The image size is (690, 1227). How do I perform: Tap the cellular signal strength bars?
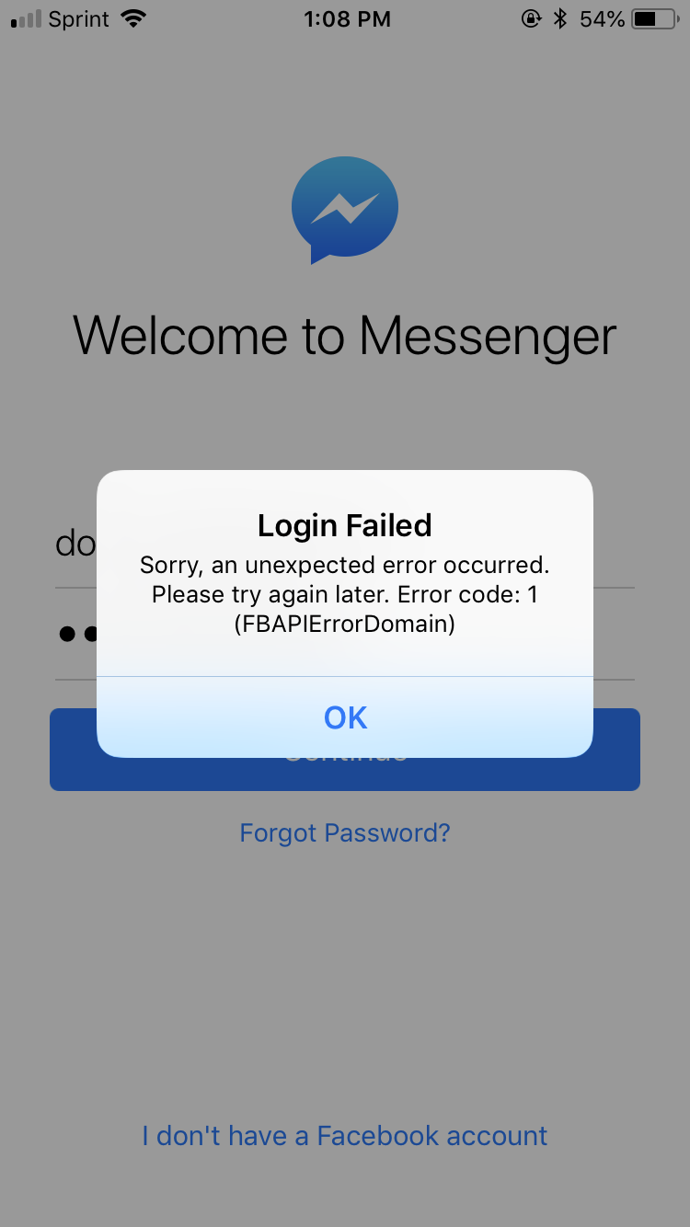[x=26, y=18]
